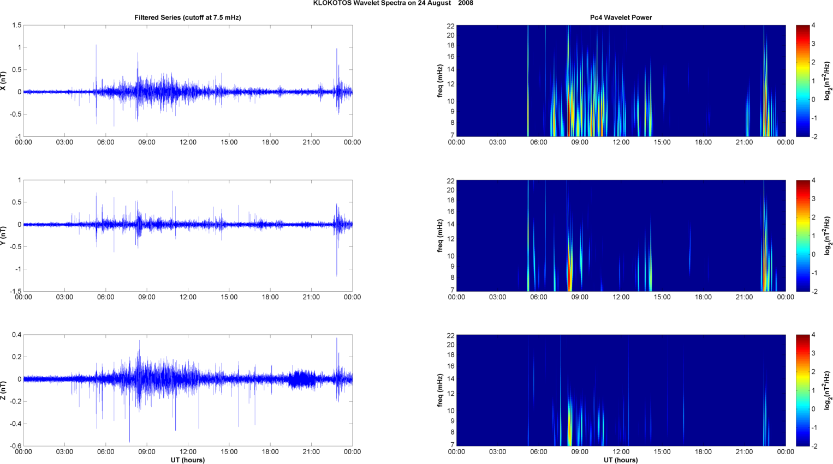The image size is (833, 464).
Task: Click the "0.4" tick on the Z (nT) axis
Action: (x=16, y=335)
